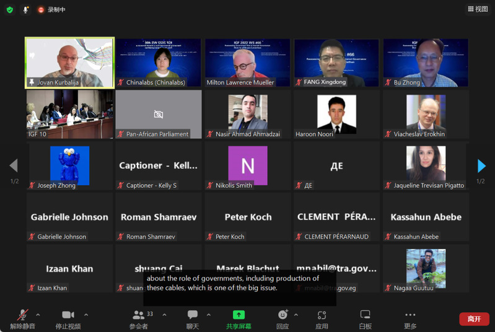The width and height of the screenshot is (495, 332).
Task: Expand video options arrow beside 停止视频
Action: pyautogui.click(x=86, y=315)
